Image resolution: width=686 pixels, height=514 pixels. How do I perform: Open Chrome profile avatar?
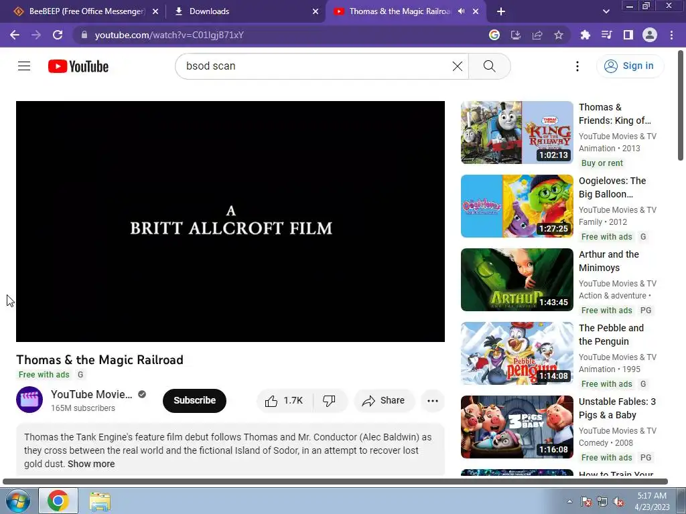(x=650, y=35)
